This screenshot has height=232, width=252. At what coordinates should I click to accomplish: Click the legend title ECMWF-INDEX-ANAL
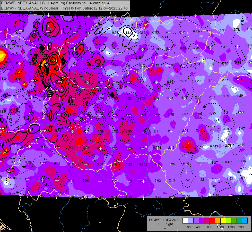click(164, 220)
